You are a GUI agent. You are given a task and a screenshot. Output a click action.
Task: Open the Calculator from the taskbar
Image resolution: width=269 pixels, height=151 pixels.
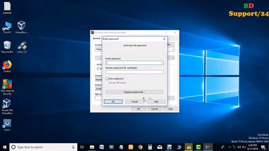click(150, 147)
